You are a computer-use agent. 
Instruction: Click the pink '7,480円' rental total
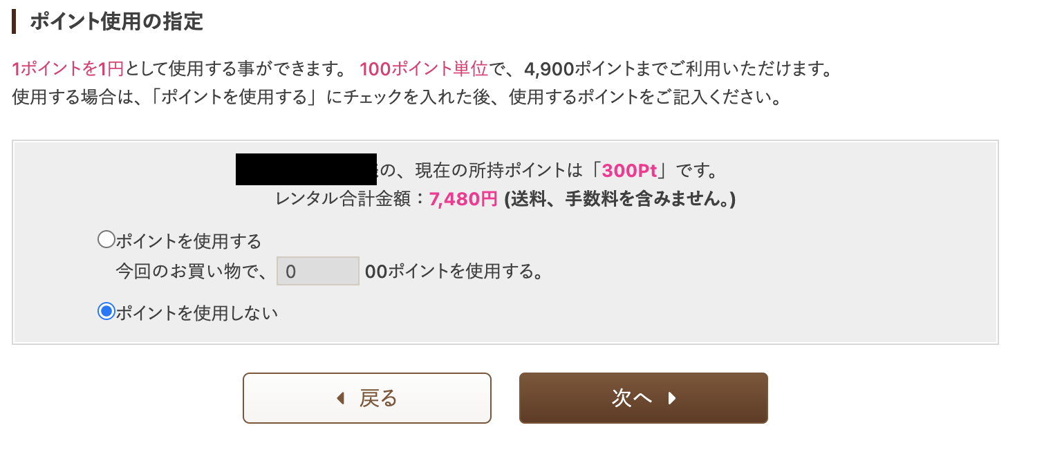[x=463, y=199]
